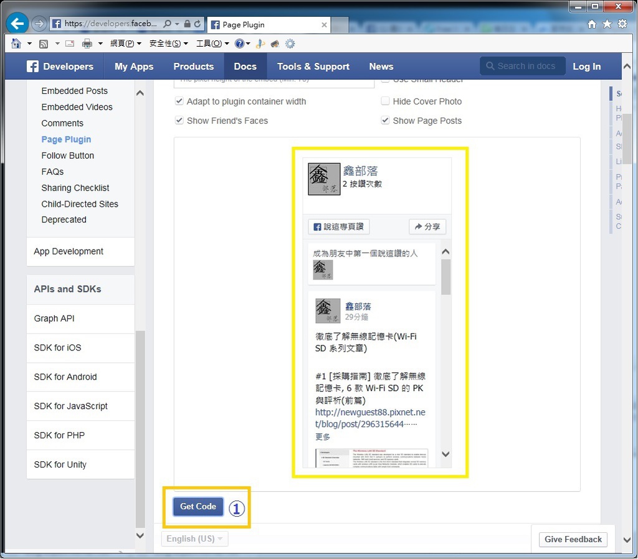The width and height of the screenshot is (638, 559).
Task: Click the browser address bar URL
Action: [111, 24]
